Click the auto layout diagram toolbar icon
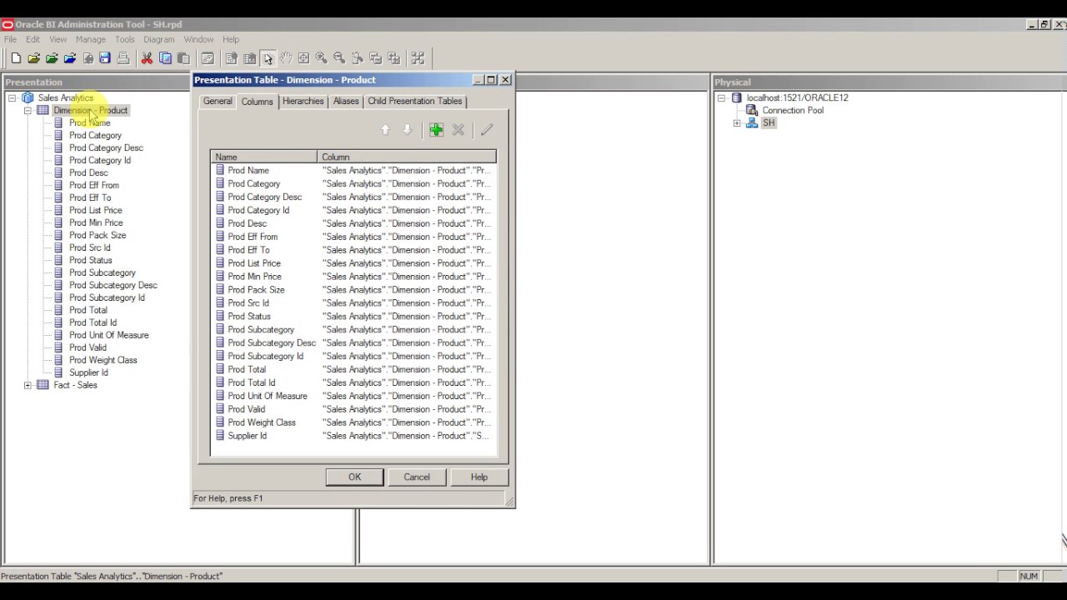Viewport: 1067px width, 600px height. click(418, 58)
